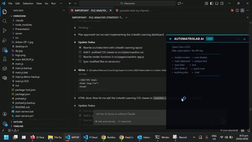Open the Manage gear icon
The image size is (252, 142).
point(5,123)
